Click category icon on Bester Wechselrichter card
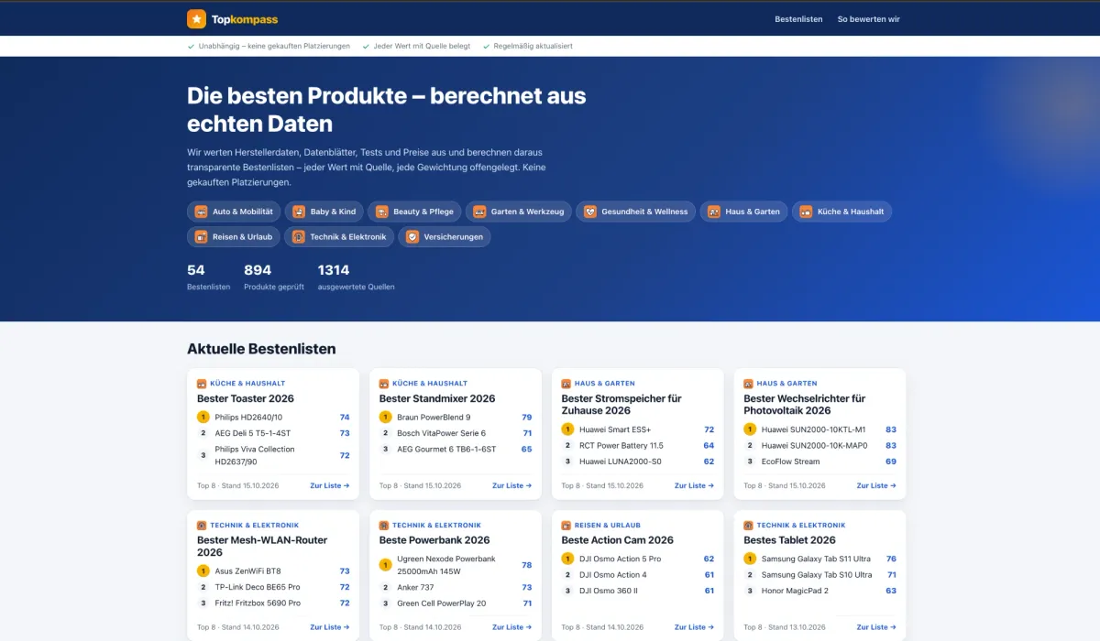 749,384
